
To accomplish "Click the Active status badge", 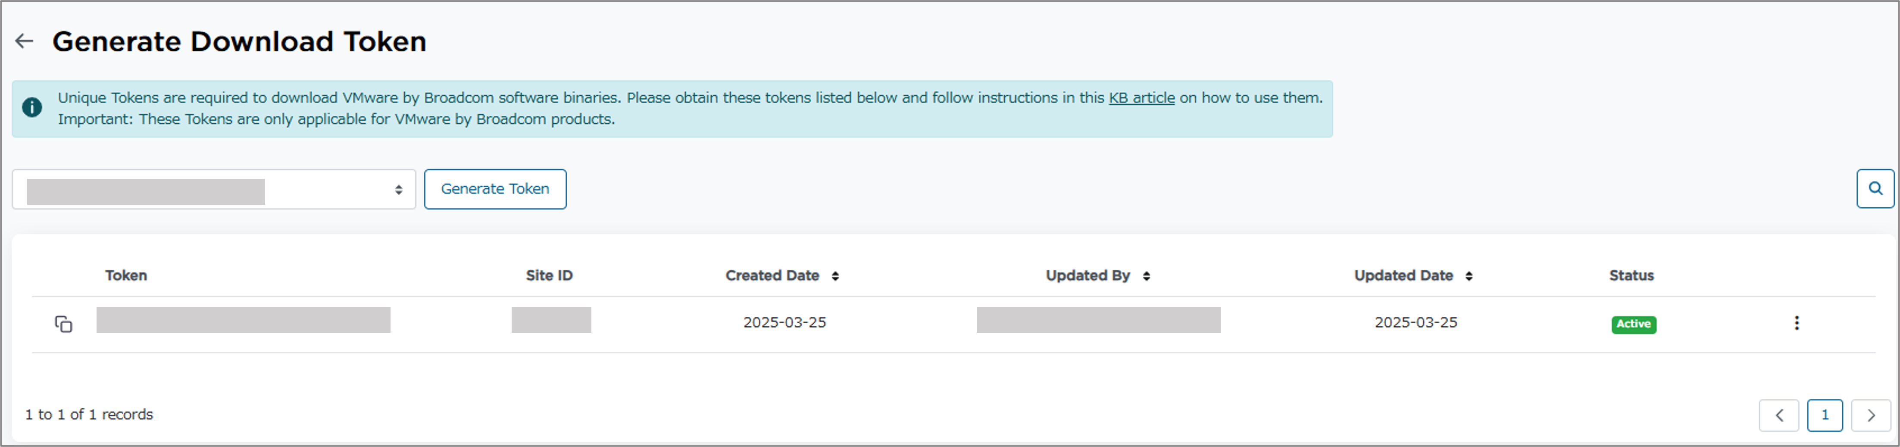I will pos(1634,325).
